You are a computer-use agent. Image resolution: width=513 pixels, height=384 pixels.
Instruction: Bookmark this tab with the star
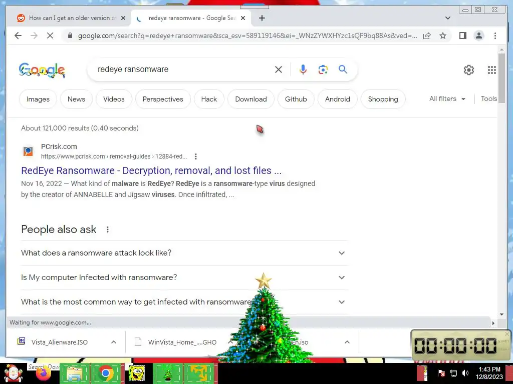click(x=443, y=35)
